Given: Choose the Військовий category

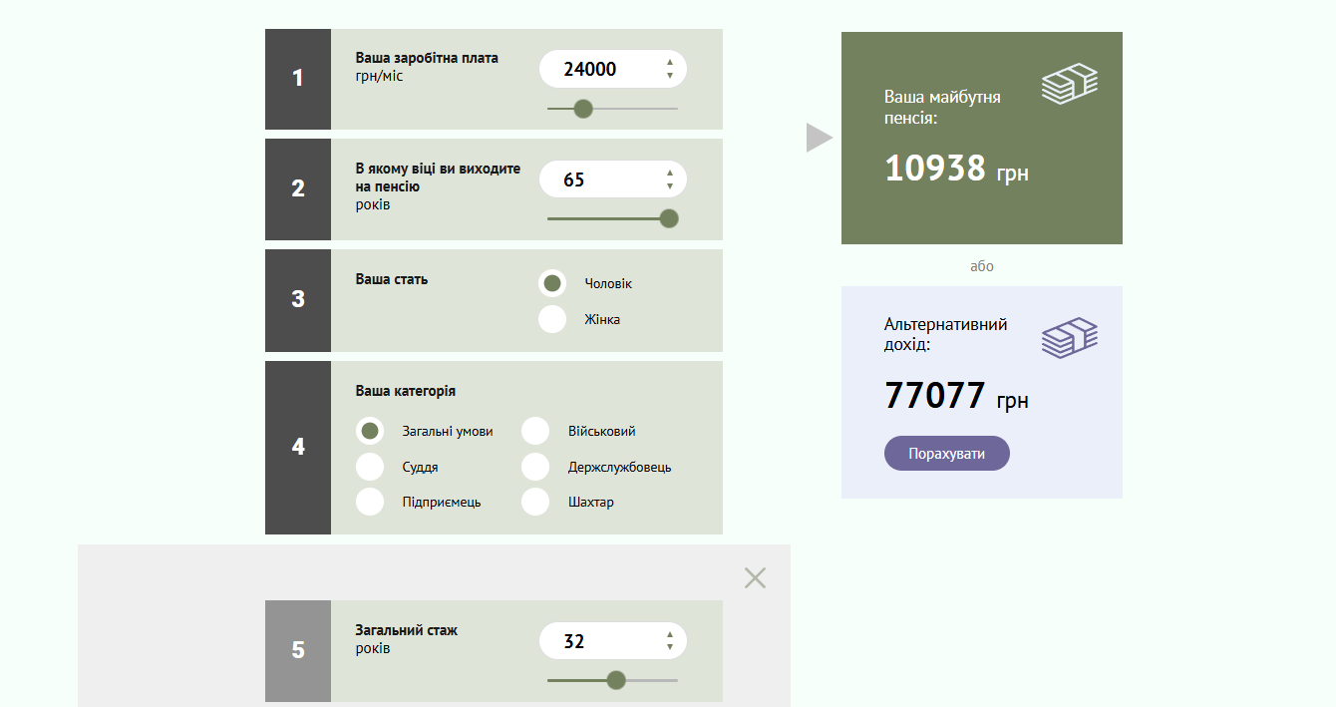Looking at the screenshot, I should click(x=535, y=431).
